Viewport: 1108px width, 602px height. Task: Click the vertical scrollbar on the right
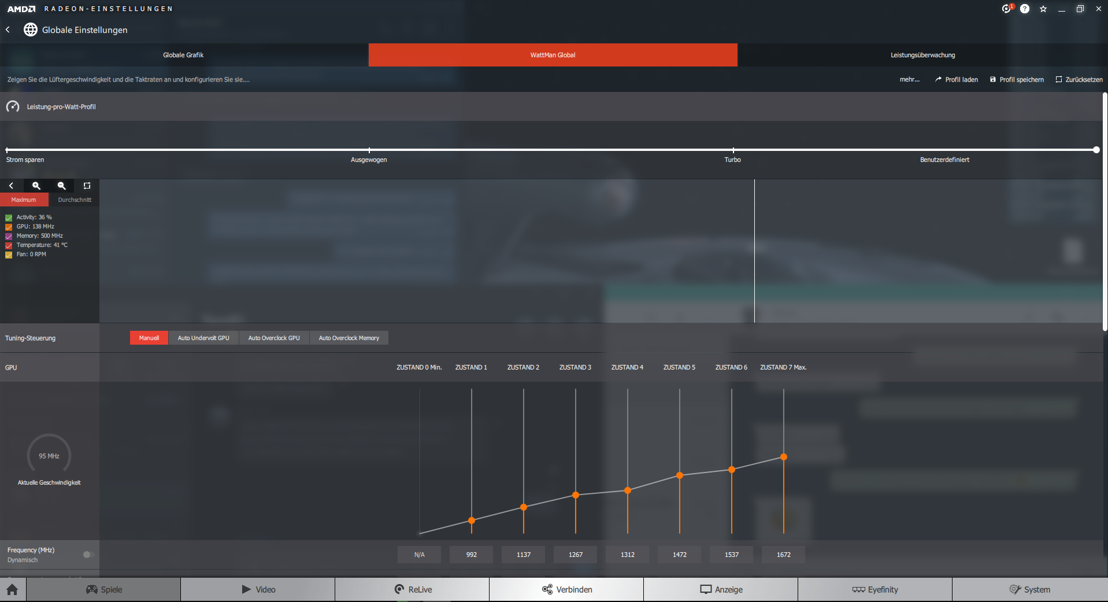(1105, 211)
